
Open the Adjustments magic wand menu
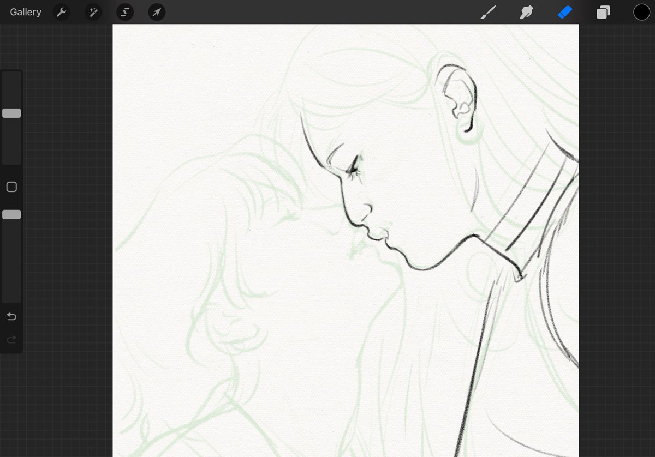[93, 12]
